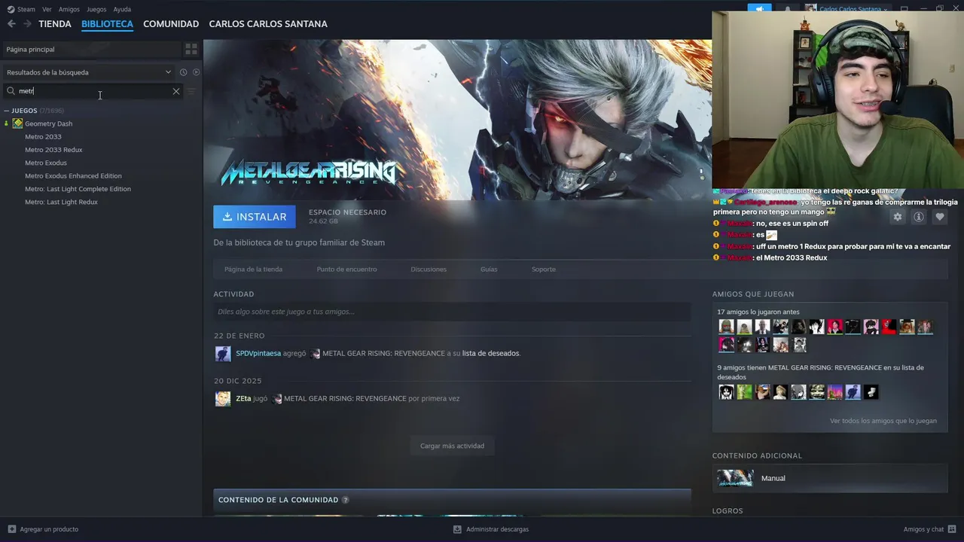964x542 pixels.
Task: Open the game settings gear icon
Action: (898, 217)
